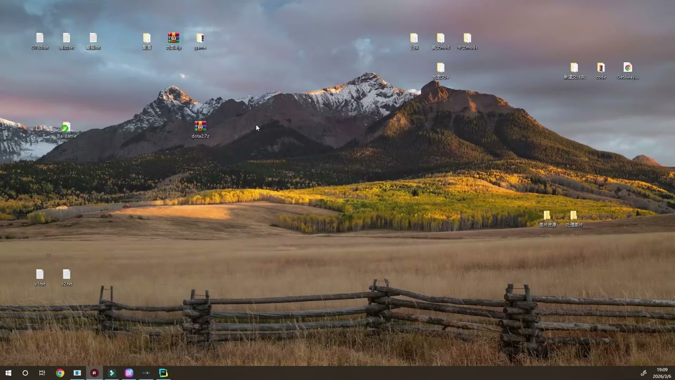675x380 pixels.
Task: Open the Windows Start menu
Action: [x=8, y=373]
